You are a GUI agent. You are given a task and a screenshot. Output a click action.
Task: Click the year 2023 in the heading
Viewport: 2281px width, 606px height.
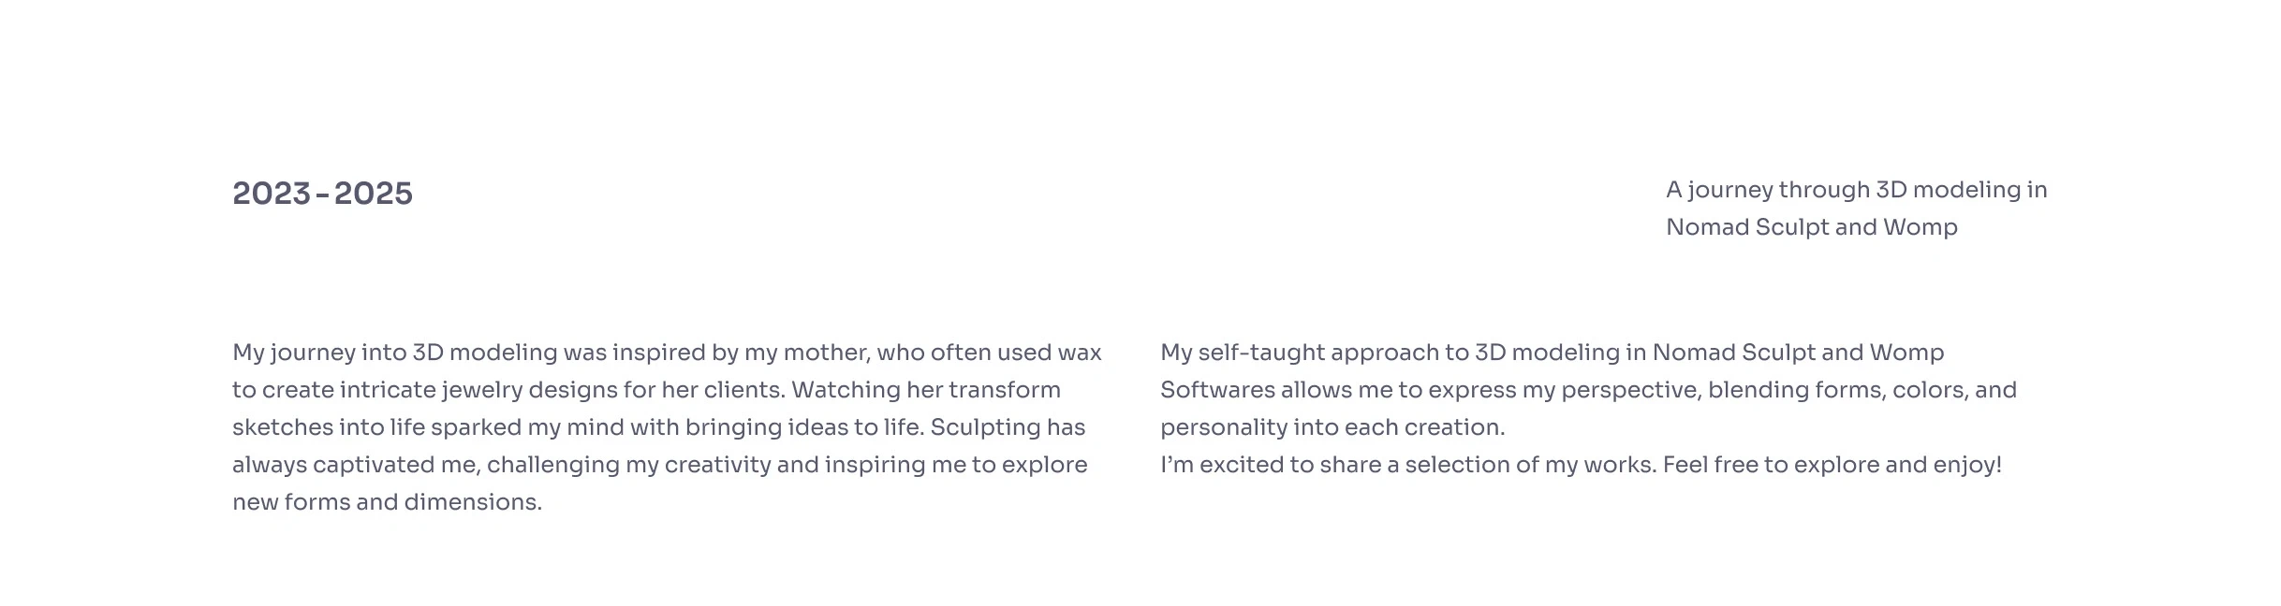tap(272, 194)
